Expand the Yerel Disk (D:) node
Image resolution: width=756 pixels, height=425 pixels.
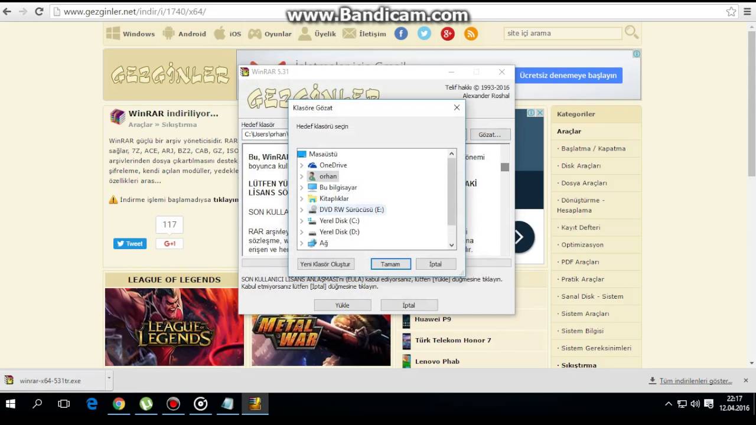point(301,232)
